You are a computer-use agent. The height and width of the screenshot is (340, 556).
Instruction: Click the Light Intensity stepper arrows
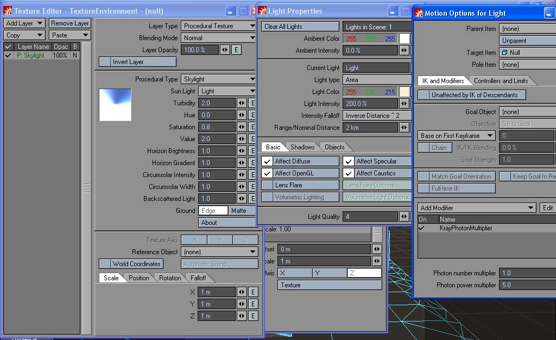404,104
